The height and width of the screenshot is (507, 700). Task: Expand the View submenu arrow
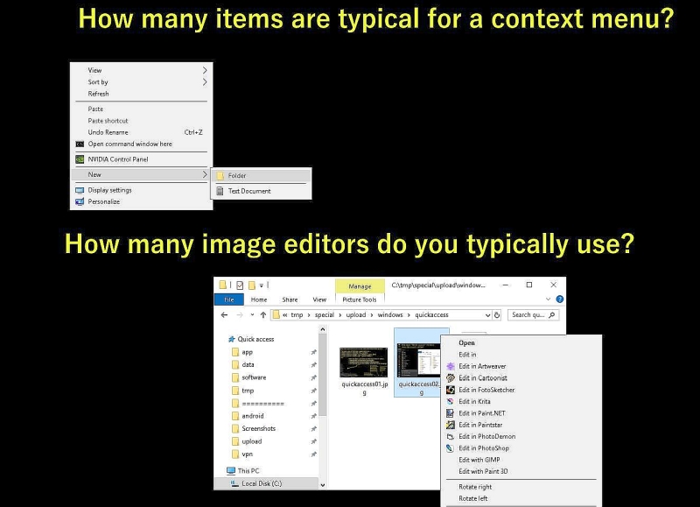[x=205, y=71]
